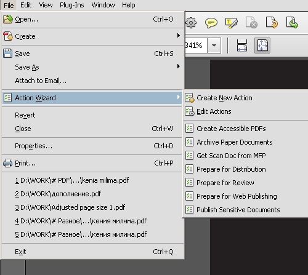Click the Open folder icon in File menu

click(x=8, y=19)
